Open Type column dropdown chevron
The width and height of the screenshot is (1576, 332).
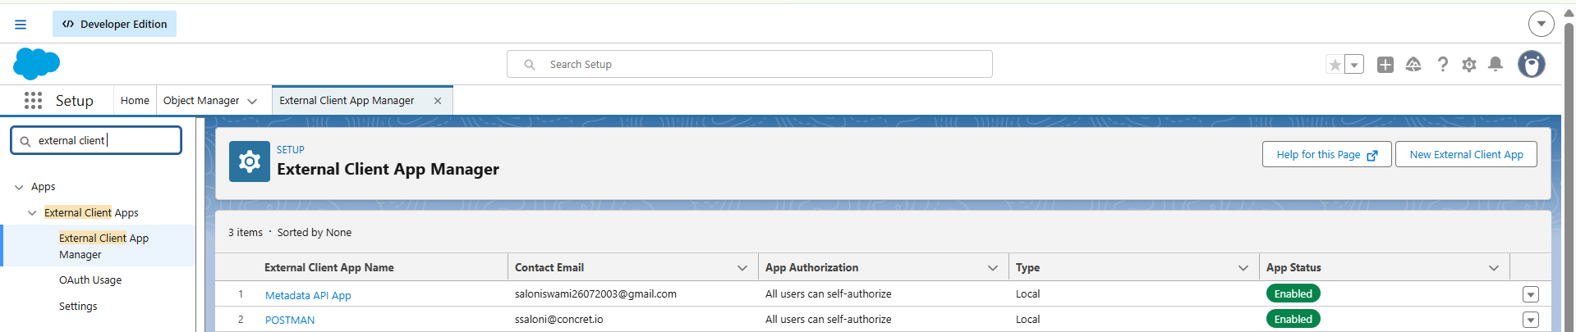(x=1243, y=268)
